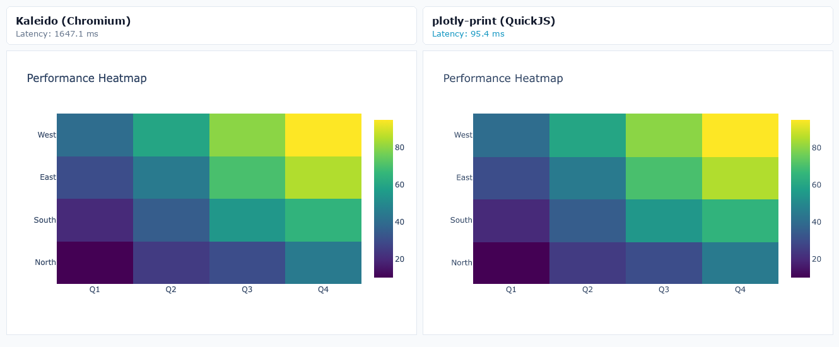Screen dimensions: 839x347
Task: Click colorbar tick 60 in Kaleido chart
Action: [x=399, y=185]
